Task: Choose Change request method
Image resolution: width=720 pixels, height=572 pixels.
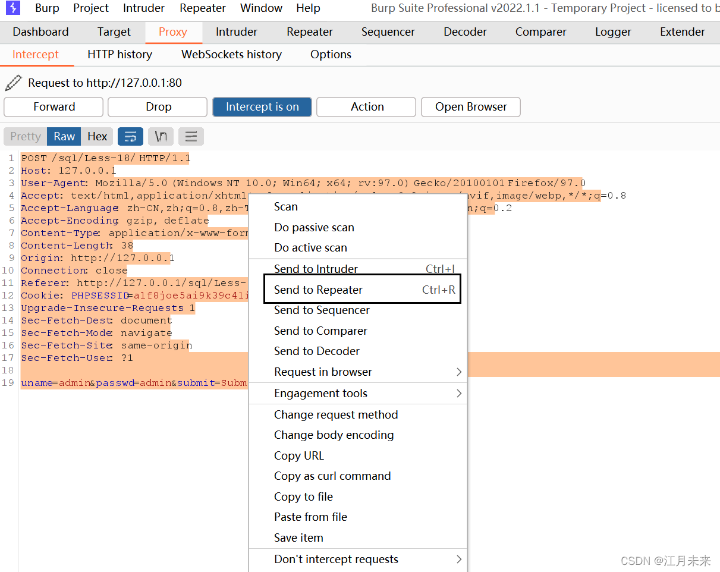Action: tap(358, 414)
